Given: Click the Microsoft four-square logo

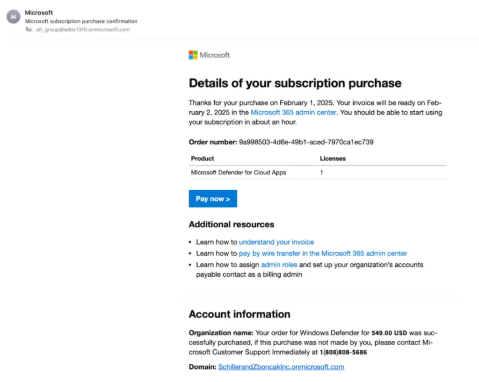Looking at the screenshot, I should (193, 55).
